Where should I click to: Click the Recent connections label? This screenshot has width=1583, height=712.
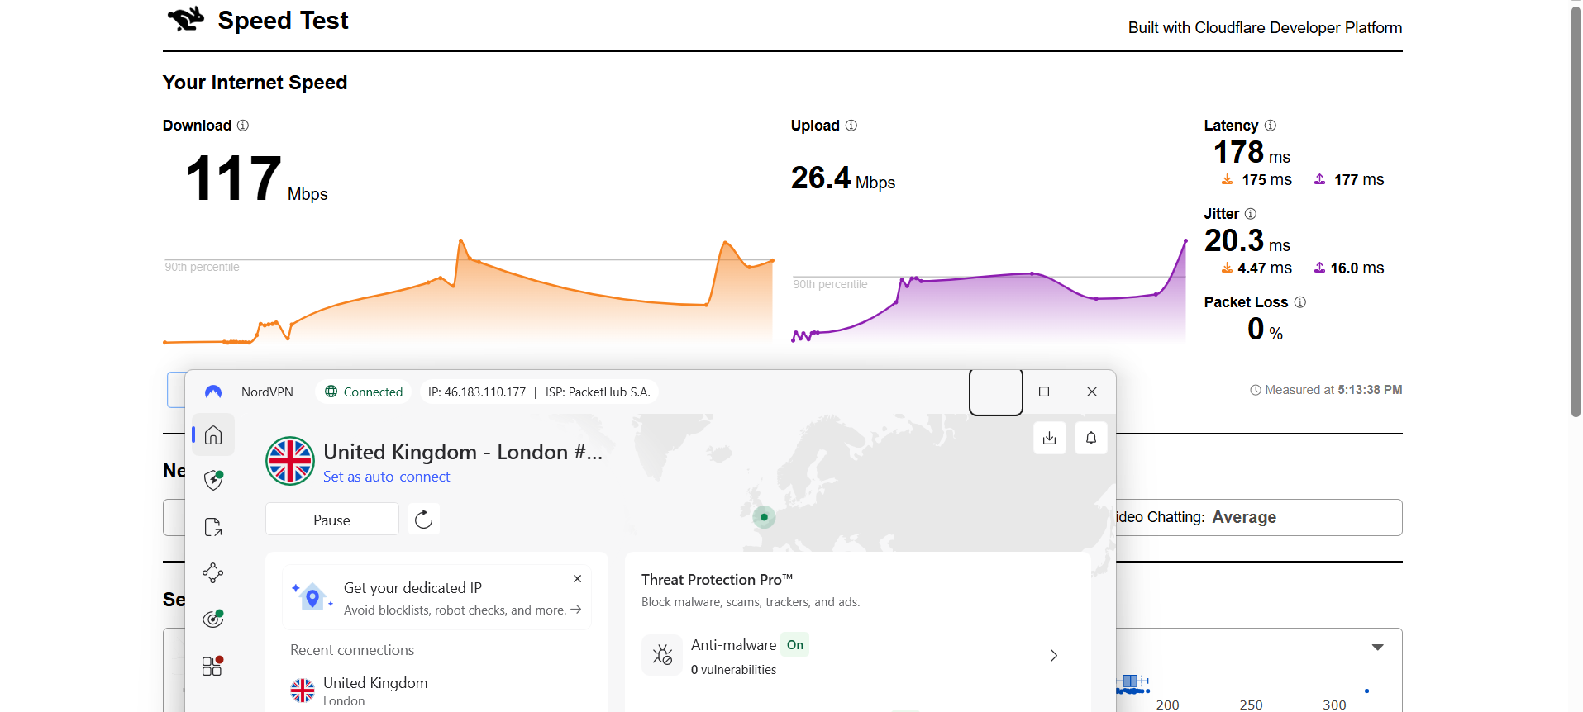352,650
